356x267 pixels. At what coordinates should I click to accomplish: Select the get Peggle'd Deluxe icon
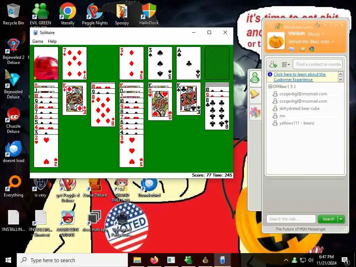[x=68, y=190]
